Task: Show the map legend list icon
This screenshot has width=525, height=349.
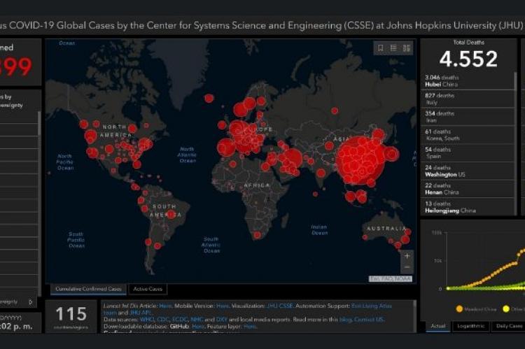Action: point(393,48)
